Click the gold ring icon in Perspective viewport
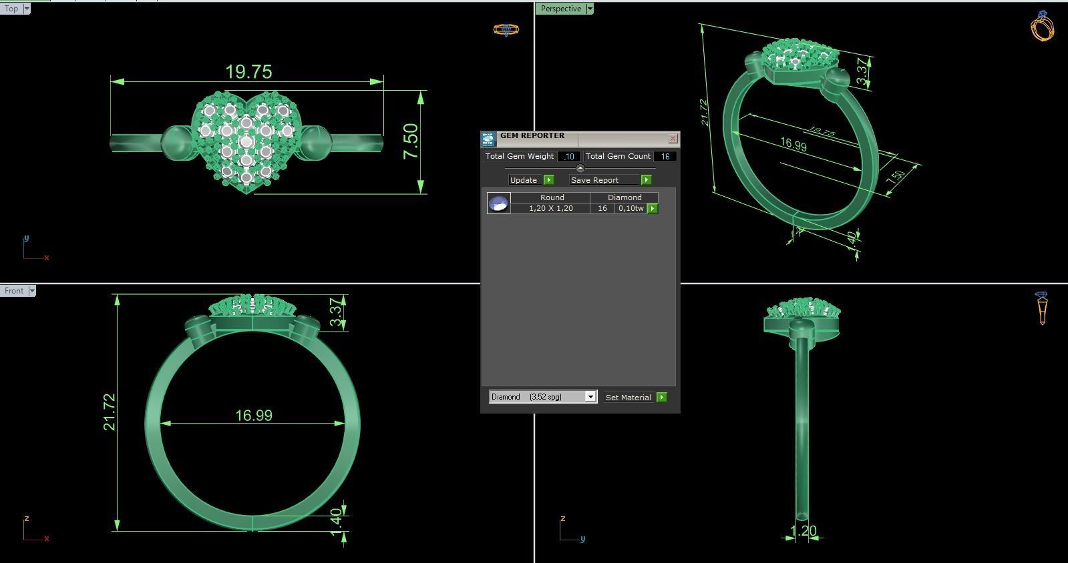 coord(1043,25)
